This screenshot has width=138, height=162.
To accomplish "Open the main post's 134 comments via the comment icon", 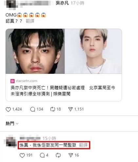I will coord(32,109).
